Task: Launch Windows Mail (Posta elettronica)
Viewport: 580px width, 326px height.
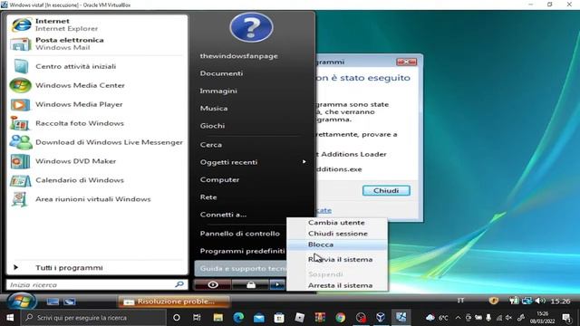Action: tap(97, 43)
